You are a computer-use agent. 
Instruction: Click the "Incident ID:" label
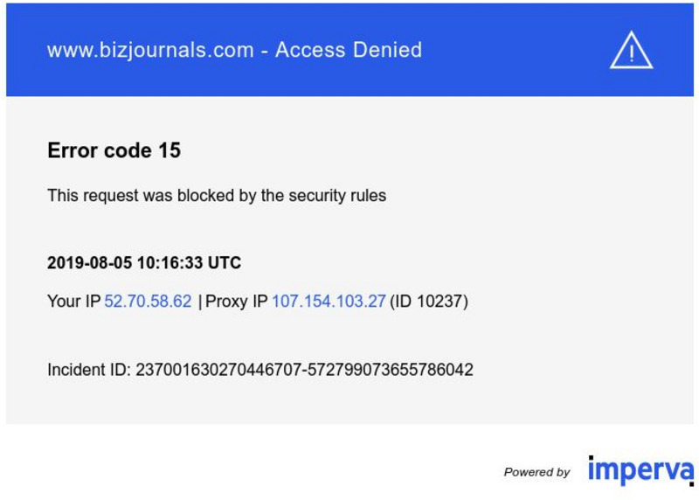pos(89,370)
